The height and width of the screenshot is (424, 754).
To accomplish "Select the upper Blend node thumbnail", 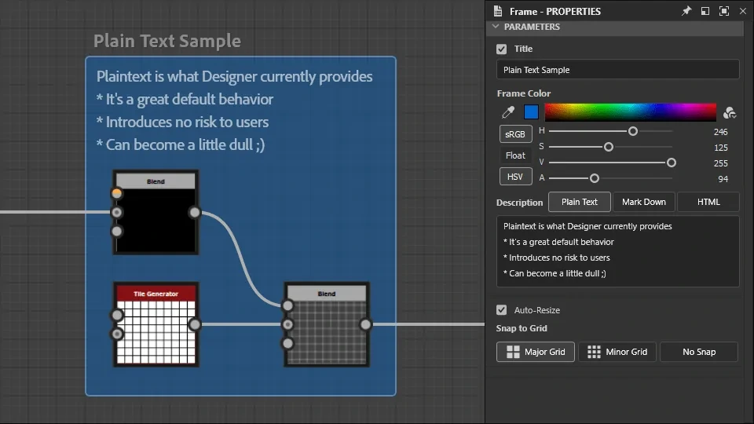I will (156, 221).
